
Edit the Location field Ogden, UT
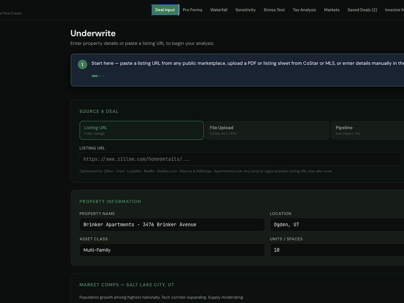click(337, 225)
